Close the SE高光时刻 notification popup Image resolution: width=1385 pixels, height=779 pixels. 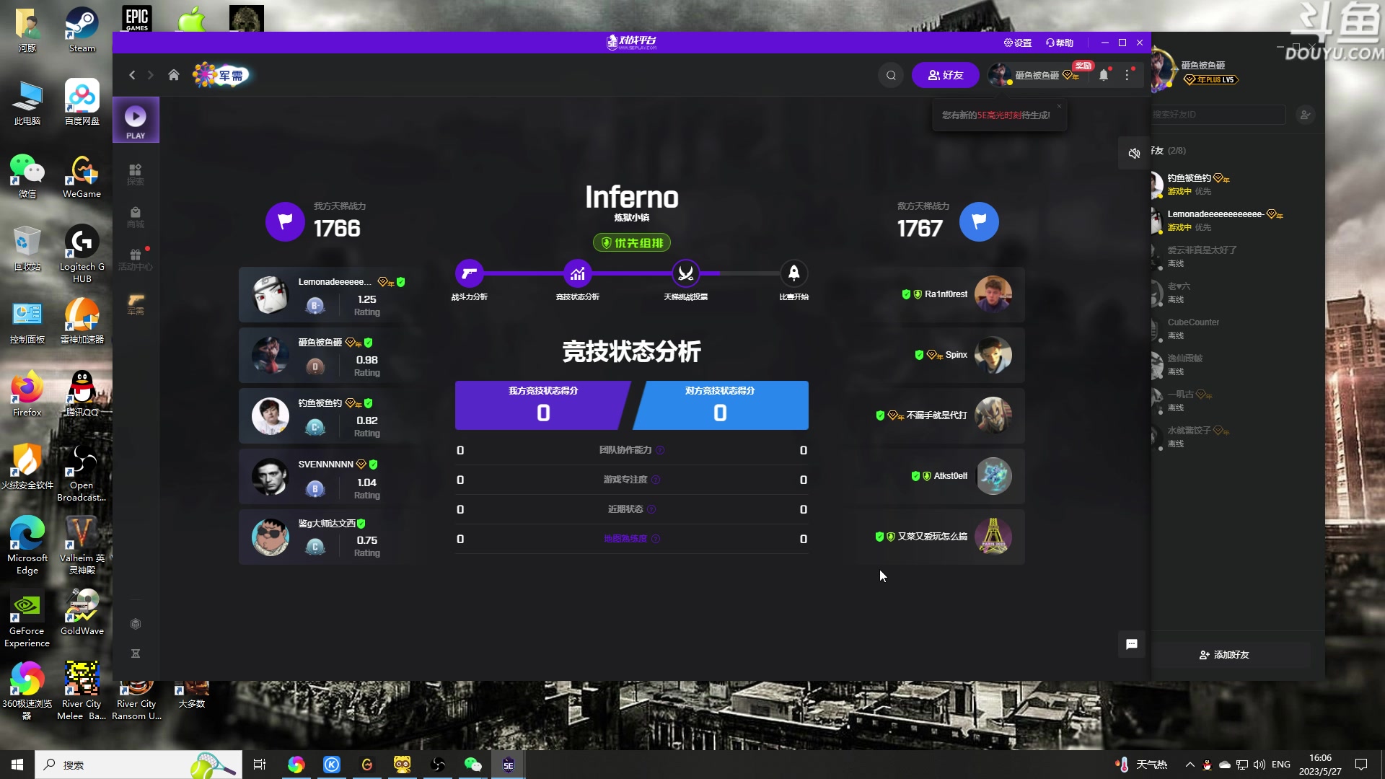1059,106
